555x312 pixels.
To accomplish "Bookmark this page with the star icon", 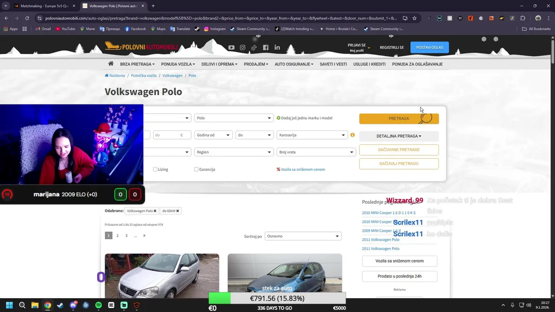I will (415, 18).
